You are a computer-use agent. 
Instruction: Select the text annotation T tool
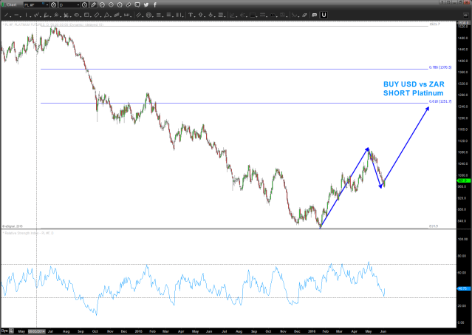tap(190, 16)
